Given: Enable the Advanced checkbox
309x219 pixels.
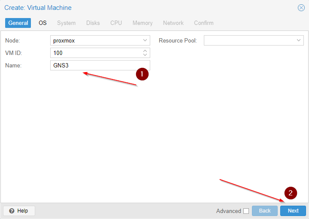Looking at the screenshot, I should pyautogui.click(x=246, y=211).
